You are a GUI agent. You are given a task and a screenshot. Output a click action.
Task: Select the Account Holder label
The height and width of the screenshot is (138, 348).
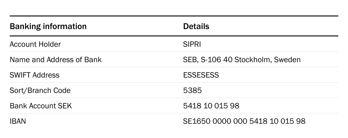pos(35,44)
